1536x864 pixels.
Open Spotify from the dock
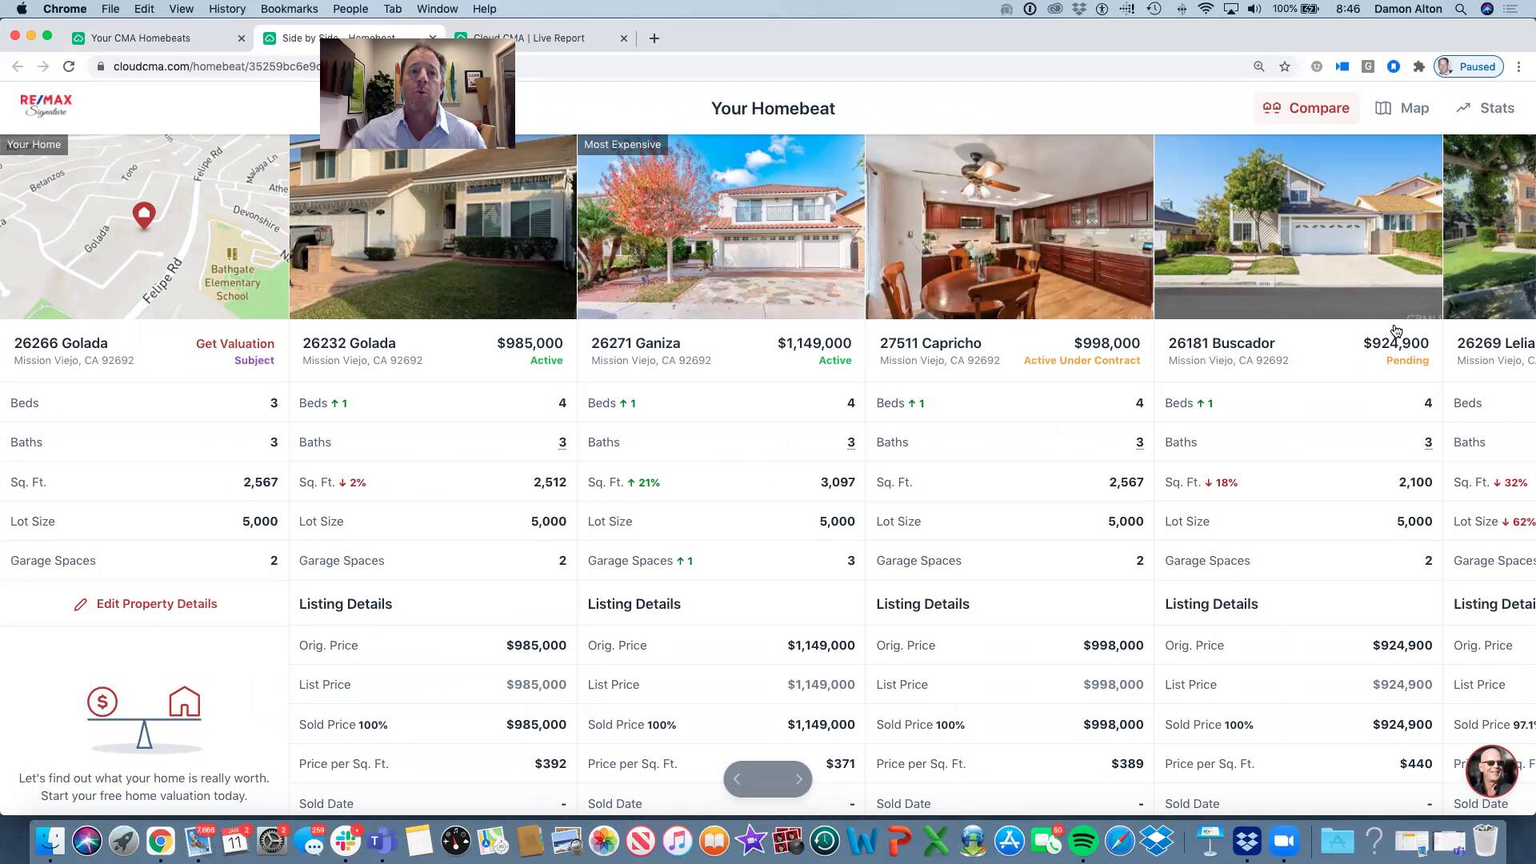click(x=1083, y=841)
